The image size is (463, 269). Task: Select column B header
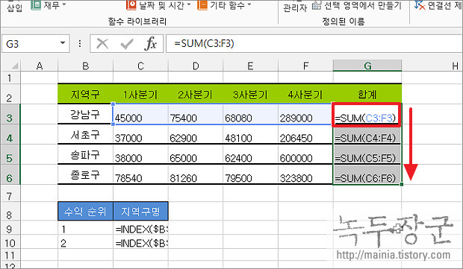pyautogui.click(x=86, y=66)
